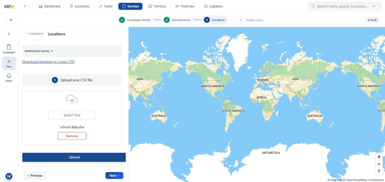This screenshot has height=182, width=385.
Task: Open Alerts bell in the sidebar
Action: (9, 77)
